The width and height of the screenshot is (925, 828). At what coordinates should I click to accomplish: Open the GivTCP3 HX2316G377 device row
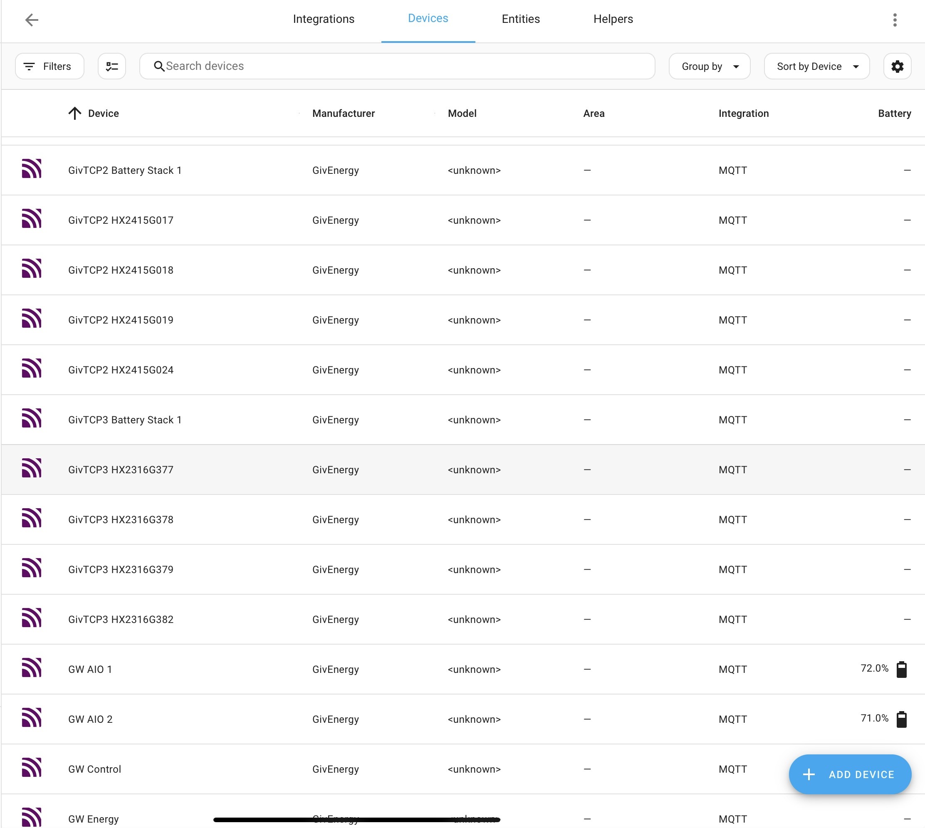(x=463, y=469)
